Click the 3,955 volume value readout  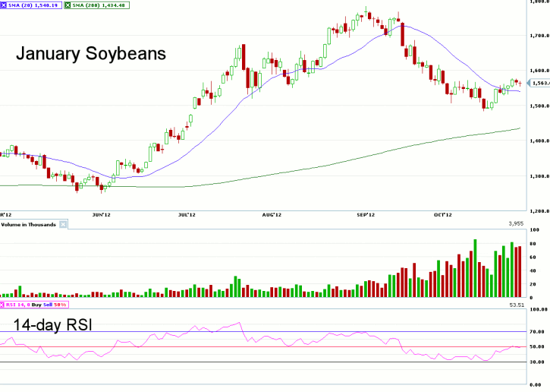pos(517,224)
